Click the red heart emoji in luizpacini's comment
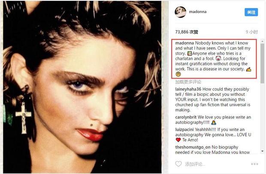Screen dimensions: 266x174 click(x=178, y=140)
